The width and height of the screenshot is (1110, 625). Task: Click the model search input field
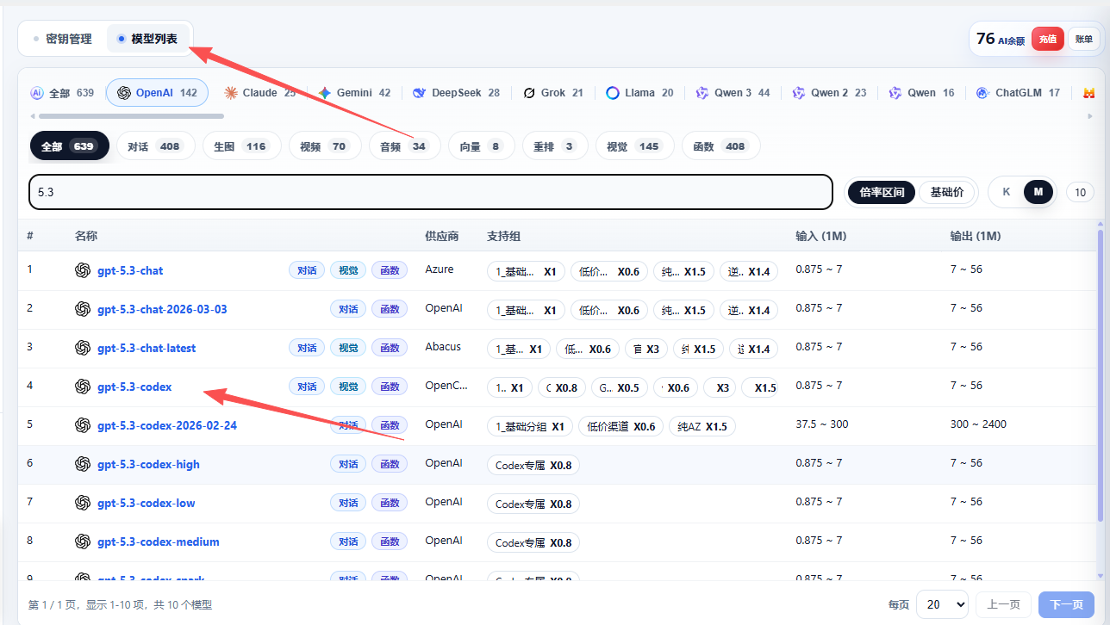click(431, 192)
